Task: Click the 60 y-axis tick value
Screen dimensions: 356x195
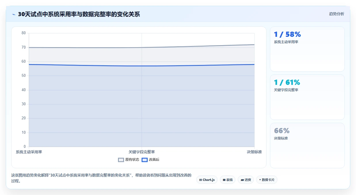Action: click(x=24, y=62)
